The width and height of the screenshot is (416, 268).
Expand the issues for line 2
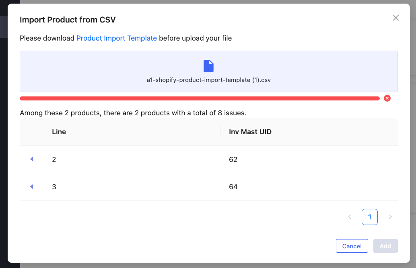click(31, 159)
